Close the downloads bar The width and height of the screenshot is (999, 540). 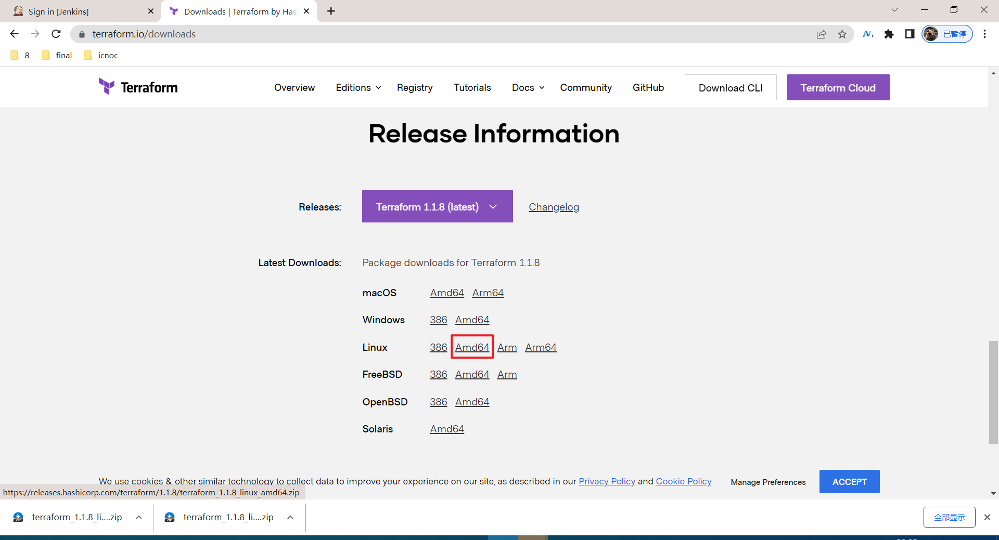point(987,517)
